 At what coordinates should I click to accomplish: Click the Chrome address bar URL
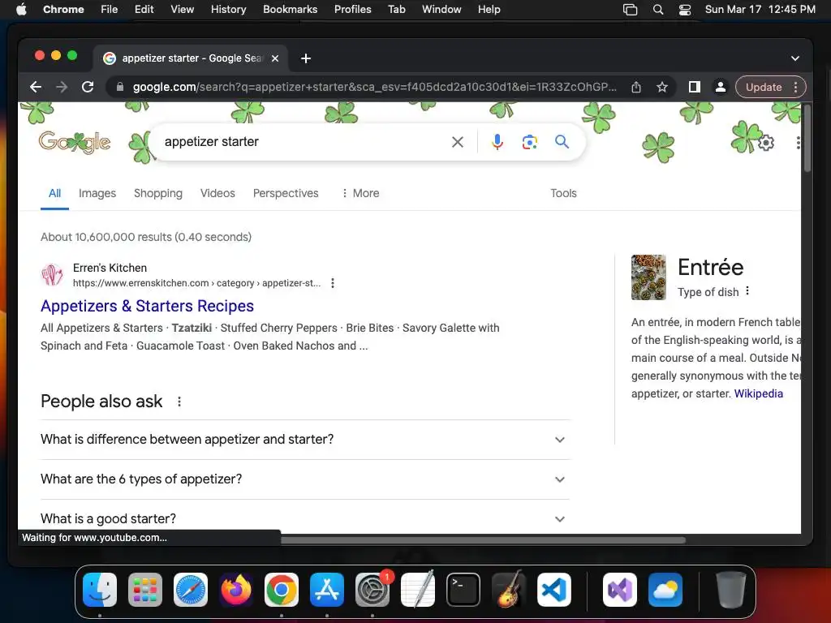coord(375,87)
